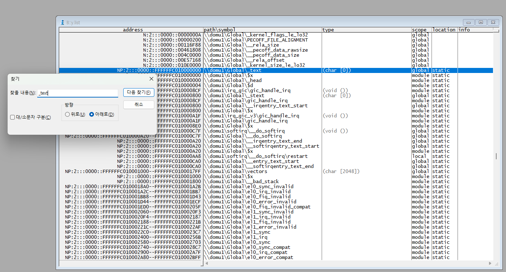Select the 위로 direction radio button

click(67, 115)
